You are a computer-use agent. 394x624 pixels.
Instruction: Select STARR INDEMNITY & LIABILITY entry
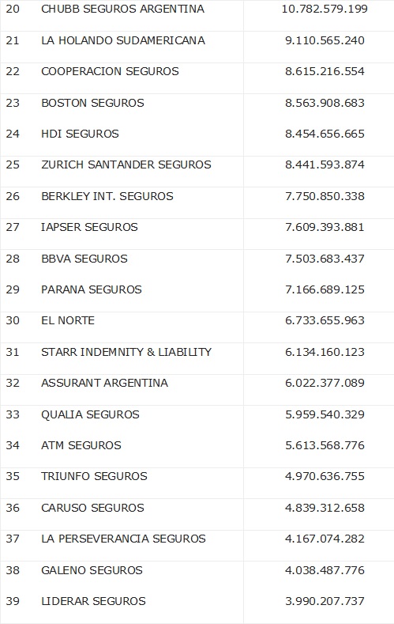pos(126,352)
